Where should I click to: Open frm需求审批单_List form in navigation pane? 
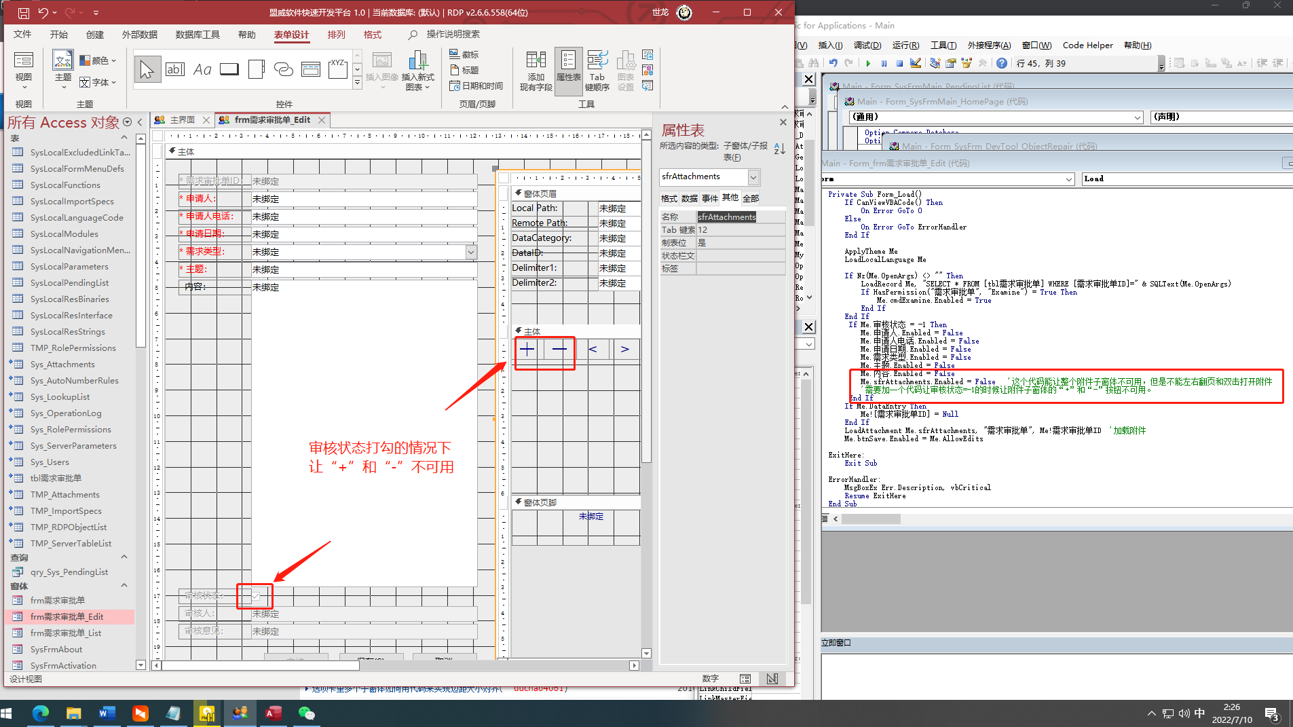[x=66, y=633]
